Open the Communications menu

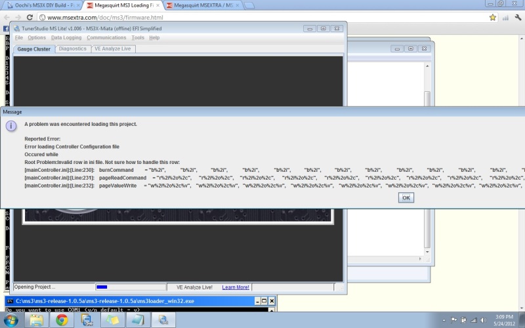coord(106,37)
